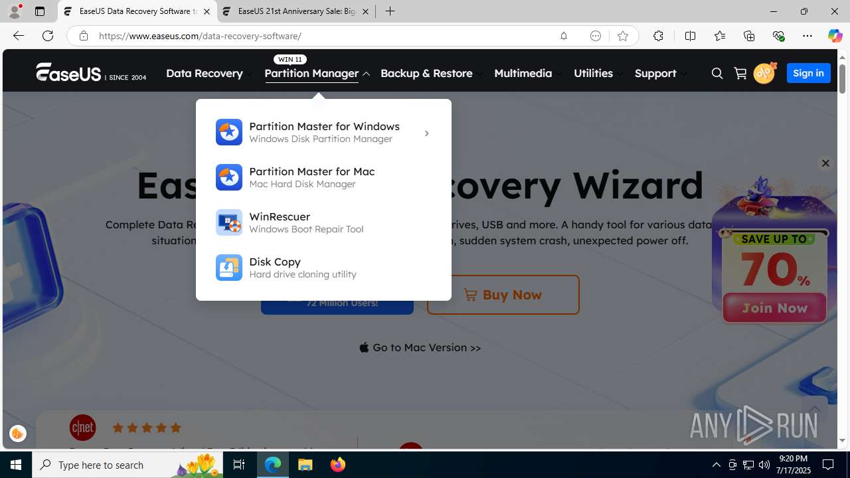Open the Action Center notifications icon
The image size is (850, 478).
tap(829, 465)
